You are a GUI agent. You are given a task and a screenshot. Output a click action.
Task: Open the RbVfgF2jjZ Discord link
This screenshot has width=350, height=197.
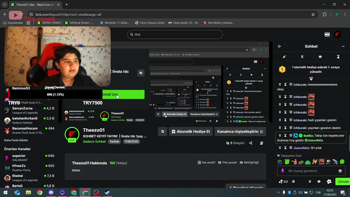tap(249, 163)
